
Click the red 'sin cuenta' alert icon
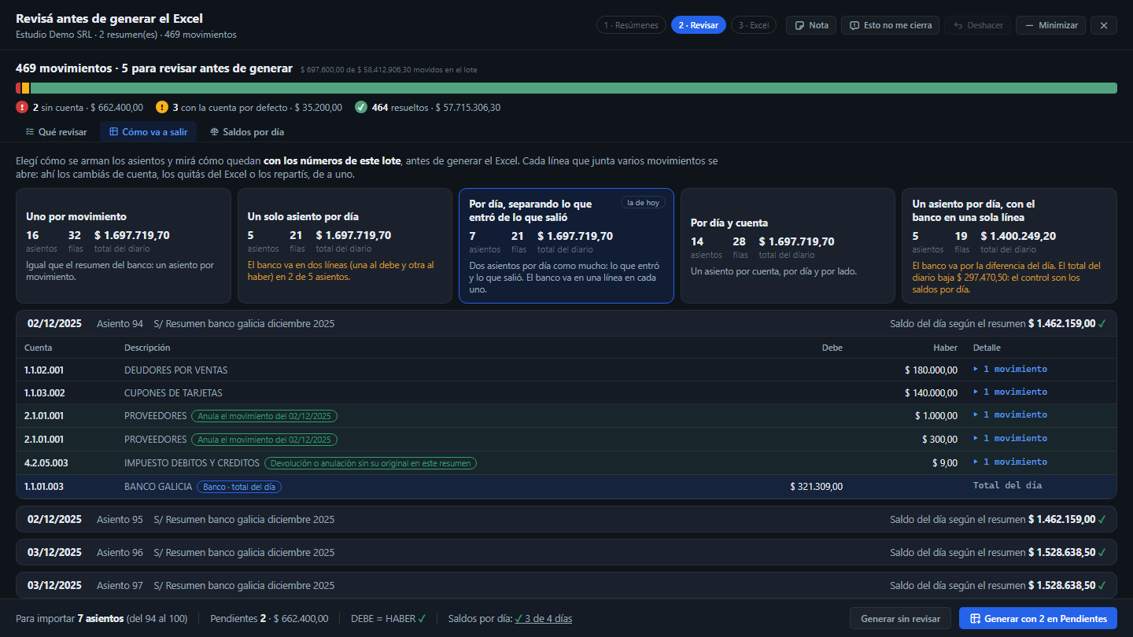coord(22,107)
